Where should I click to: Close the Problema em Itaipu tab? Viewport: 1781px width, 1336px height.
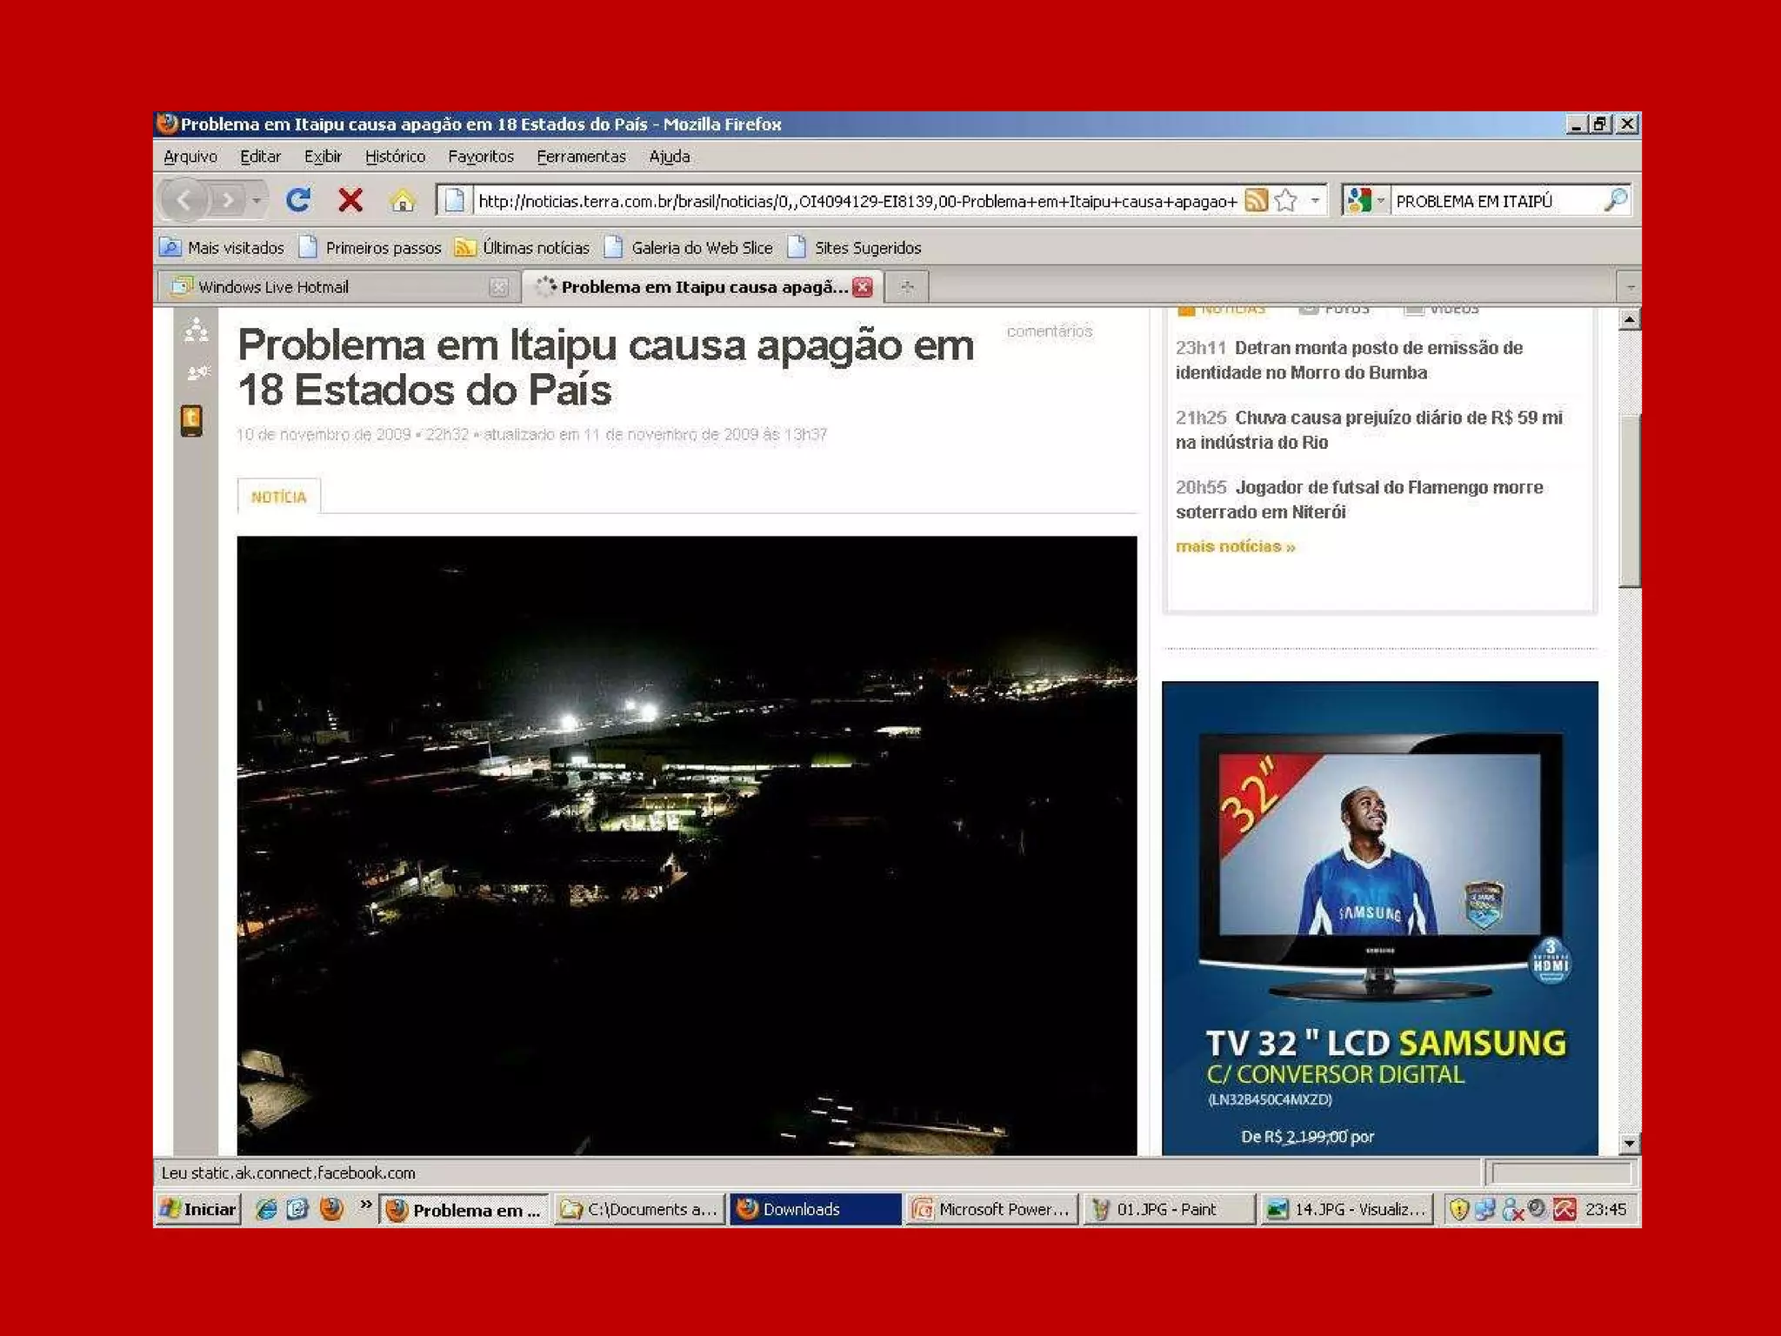tap(863, 287)
